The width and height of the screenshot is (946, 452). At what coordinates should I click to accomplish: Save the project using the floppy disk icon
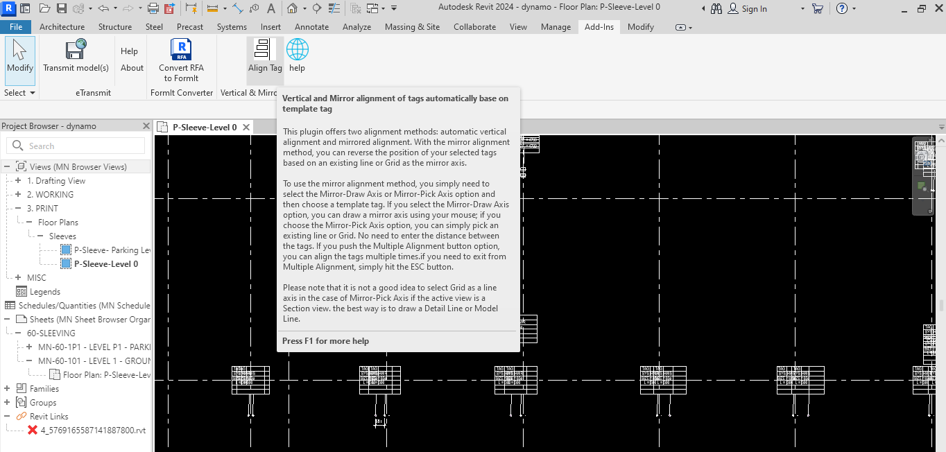click(62, 8)
